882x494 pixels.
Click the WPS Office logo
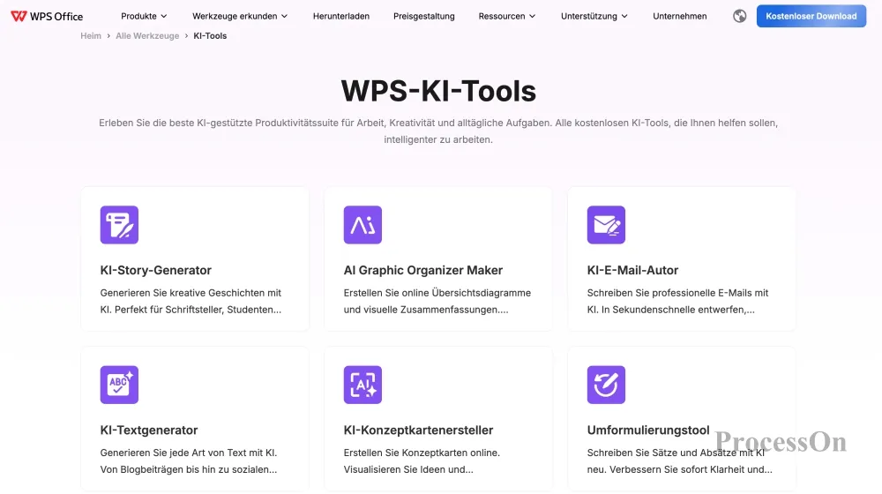click(x=47, y=16)
